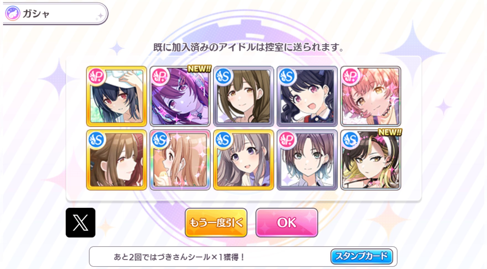Select the blonde long-haired rainbow-frame card

(x=180, y=160)
